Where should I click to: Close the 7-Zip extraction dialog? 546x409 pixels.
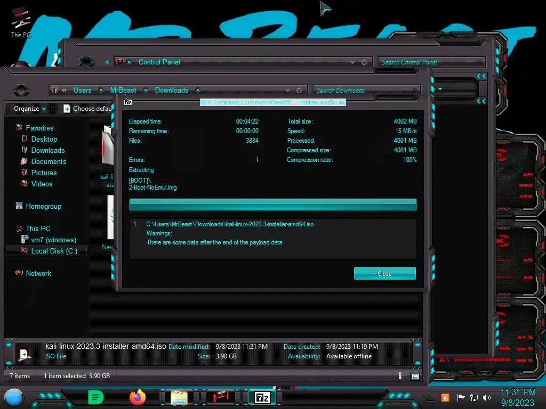click(385, 273)
